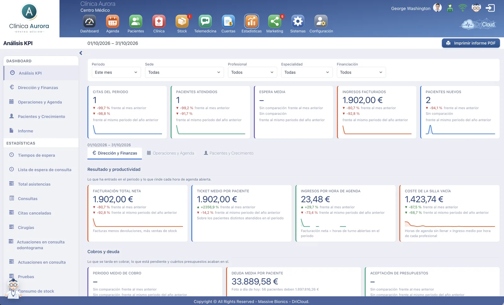Switch to the Operaciones y Agenda tab

170,153
